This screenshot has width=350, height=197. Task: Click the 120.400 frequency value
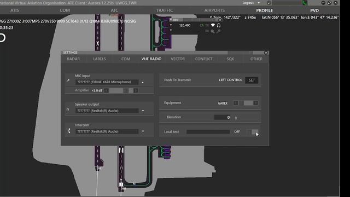(185, 26)
